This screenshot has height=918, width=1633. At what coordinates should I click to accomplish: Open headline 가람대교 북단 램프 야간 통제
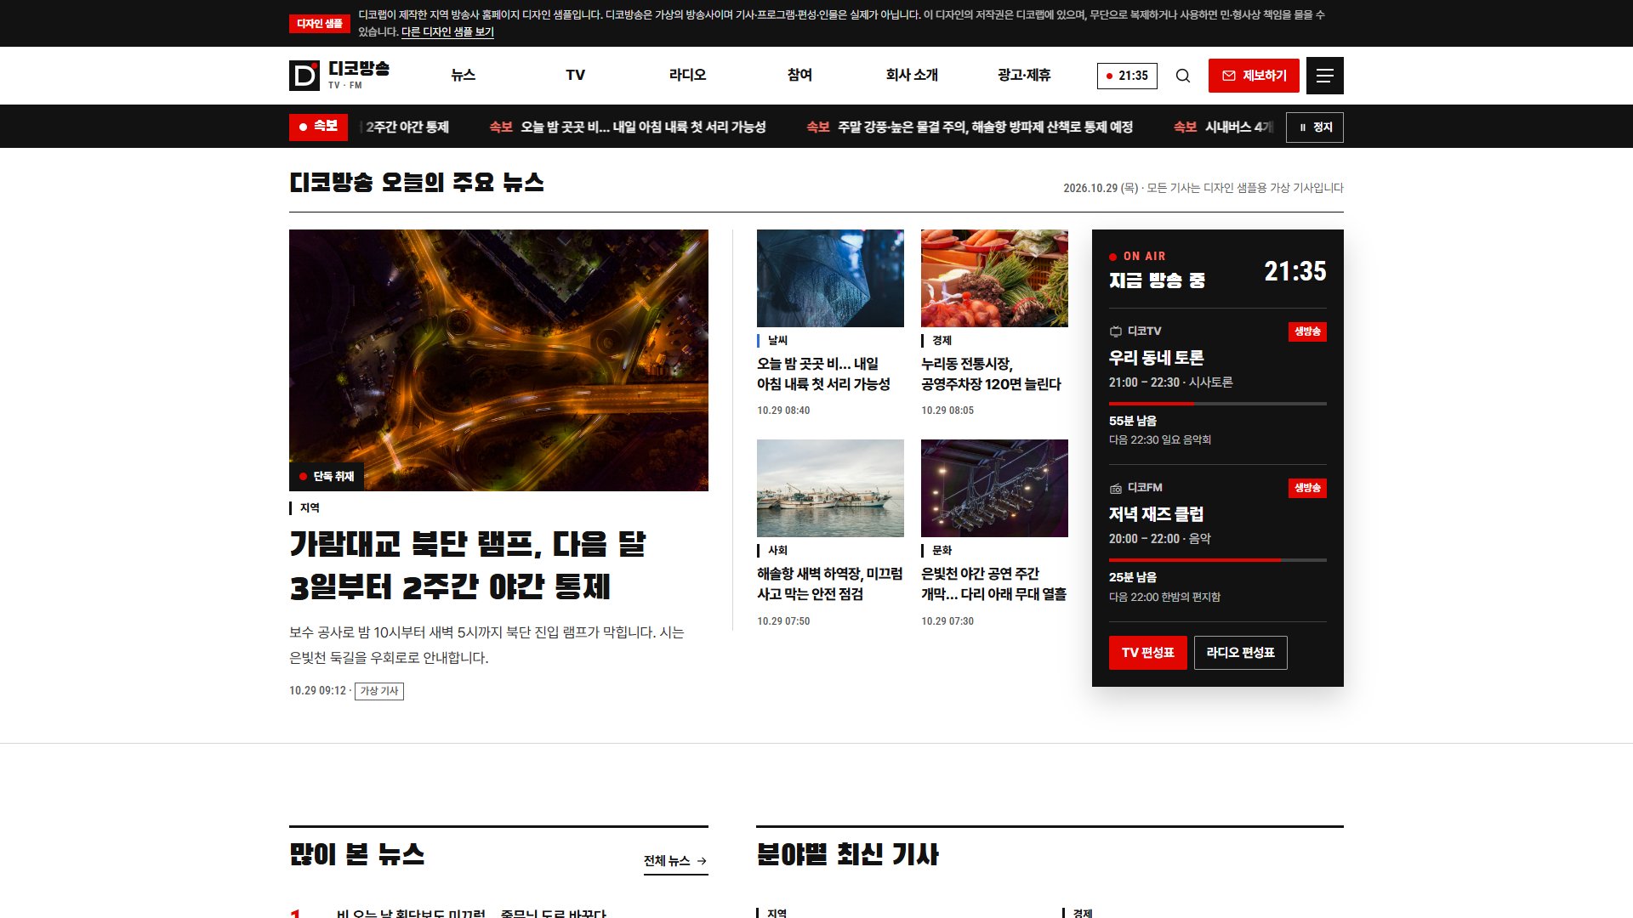468,565
